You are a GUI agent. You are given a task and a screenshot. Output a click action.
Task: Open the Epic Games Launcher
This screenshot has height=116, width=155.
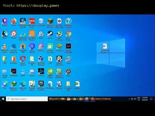[41, 84]
